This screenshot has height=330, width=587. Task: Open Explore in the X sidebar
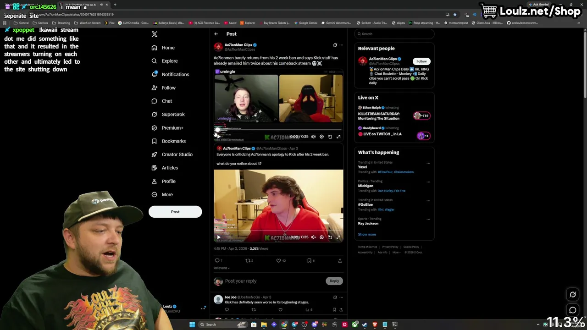point(165,61)
